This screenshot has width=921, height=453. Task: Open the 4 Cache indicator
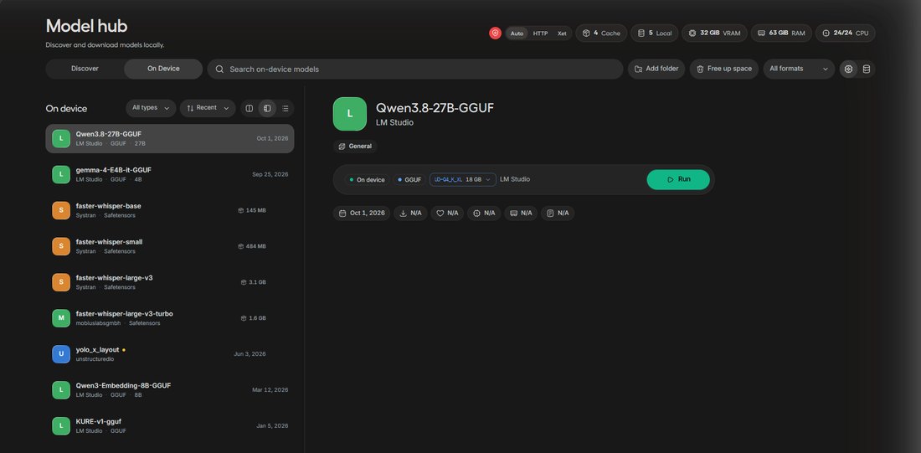tap(601, 33)
